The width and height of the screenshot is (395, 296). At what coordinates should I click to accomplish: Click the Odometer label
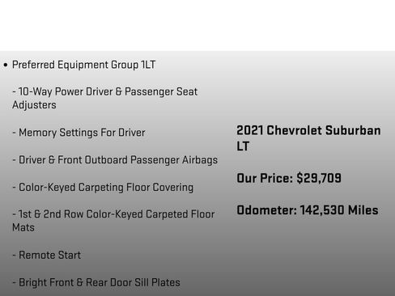coord(266,210)
